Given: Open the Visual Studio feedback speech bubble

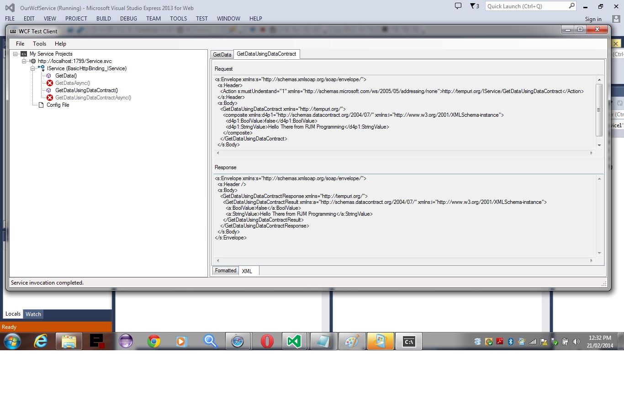Looking at the screenshot, I should tap(458, 6).
